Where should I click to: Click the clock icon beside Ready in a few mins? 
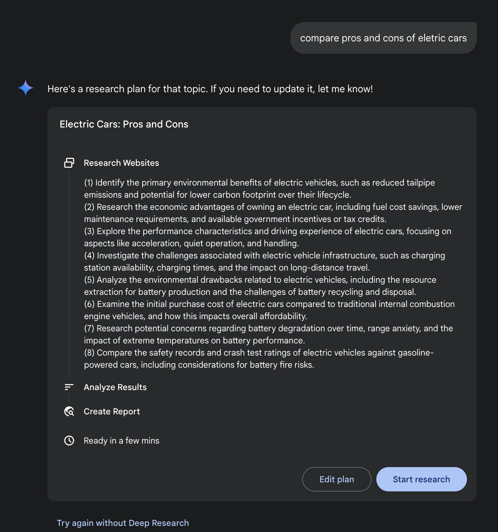point(69,441)
